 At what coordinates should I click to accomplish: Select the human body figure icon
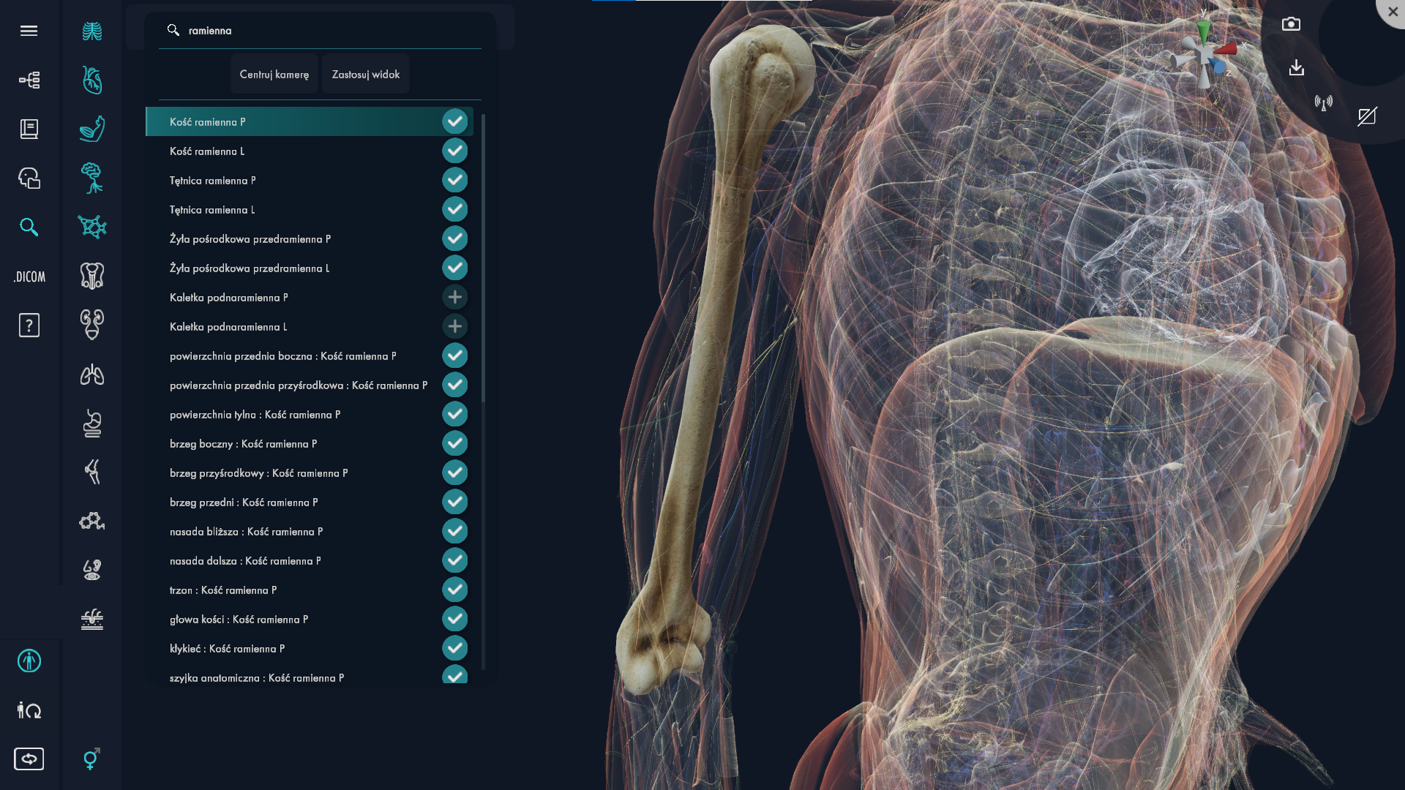(29, 661)
